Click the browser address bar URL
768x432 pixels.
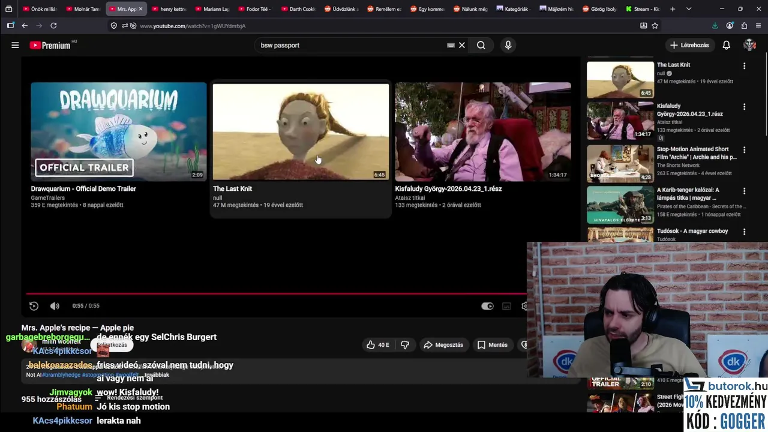tap(192, 26)
